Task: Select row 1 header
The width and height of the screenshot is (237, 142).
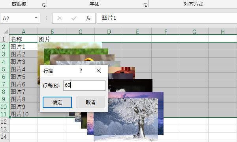Action: (4, 39)
